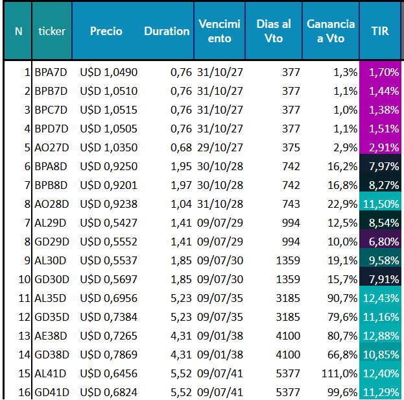Select ticker cell AL41D

point(50,373)
